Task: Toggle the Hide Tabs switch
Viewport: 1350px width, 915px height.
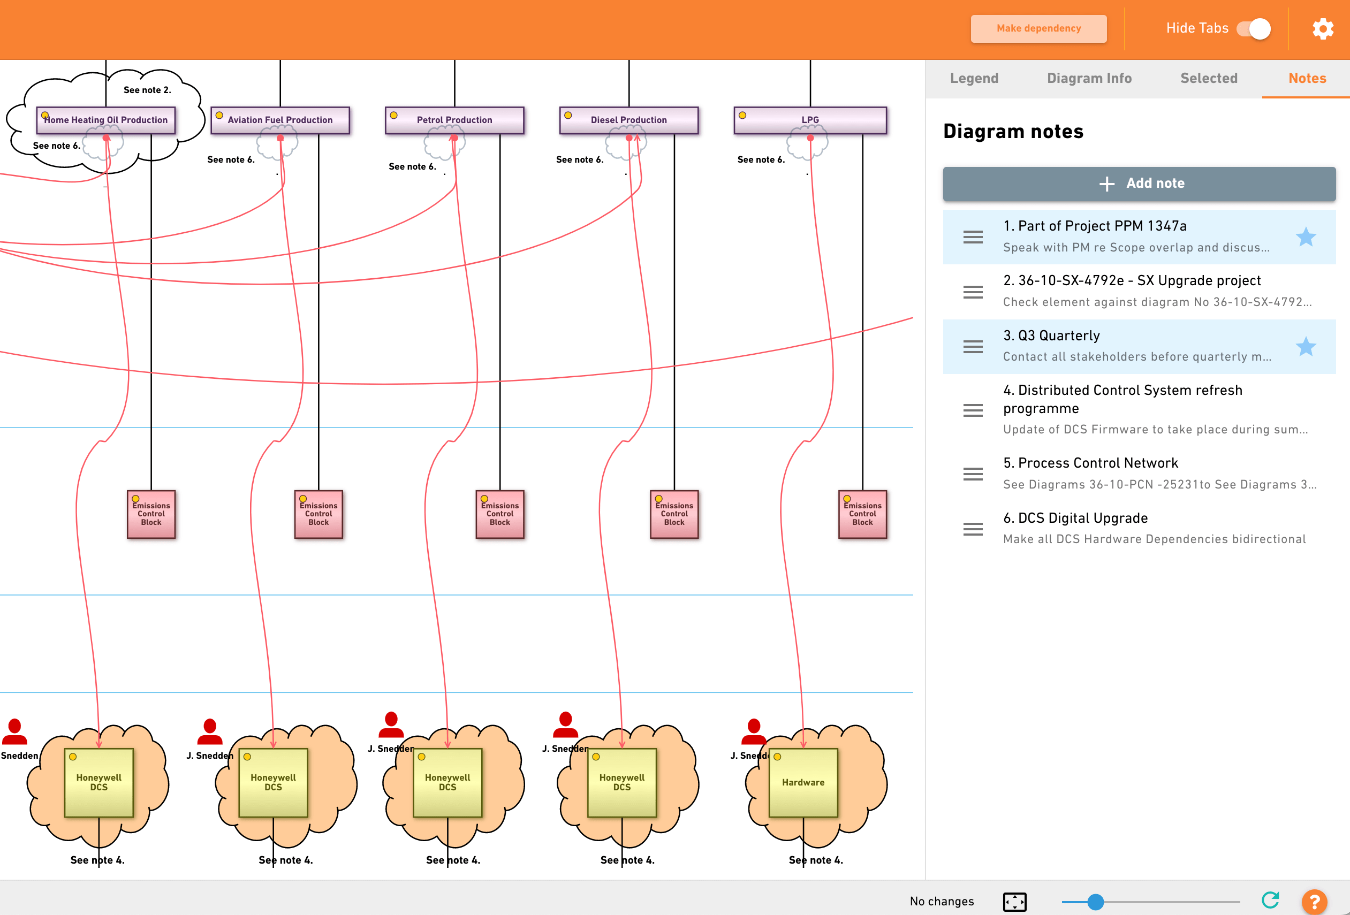Action: 1253,28
